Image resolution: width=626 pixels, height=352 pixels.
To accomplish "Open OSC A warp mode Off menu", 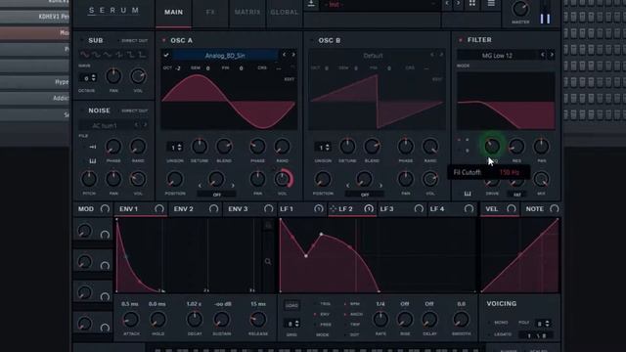I will click(216, 195).
